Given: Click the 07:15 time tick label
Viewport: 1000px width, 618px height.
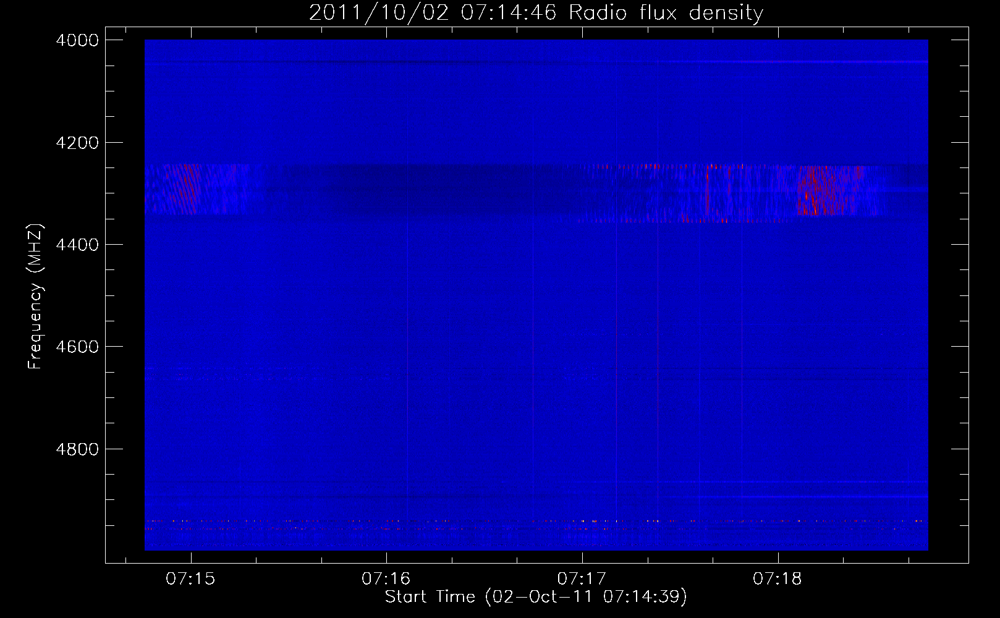Looking at the screenshot, I should (x=190, y=579).
